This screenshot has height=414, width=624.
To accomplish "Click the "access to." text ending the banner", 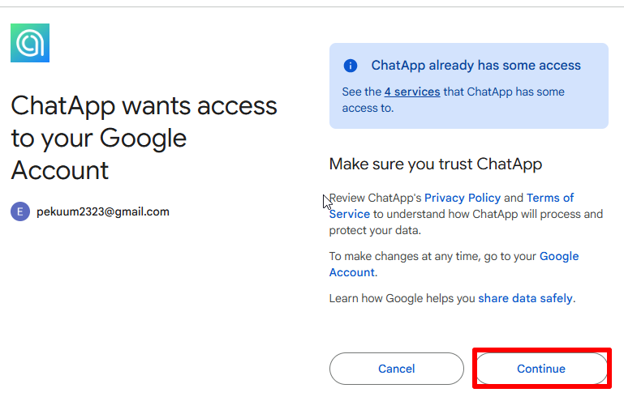I will point(367,108).
